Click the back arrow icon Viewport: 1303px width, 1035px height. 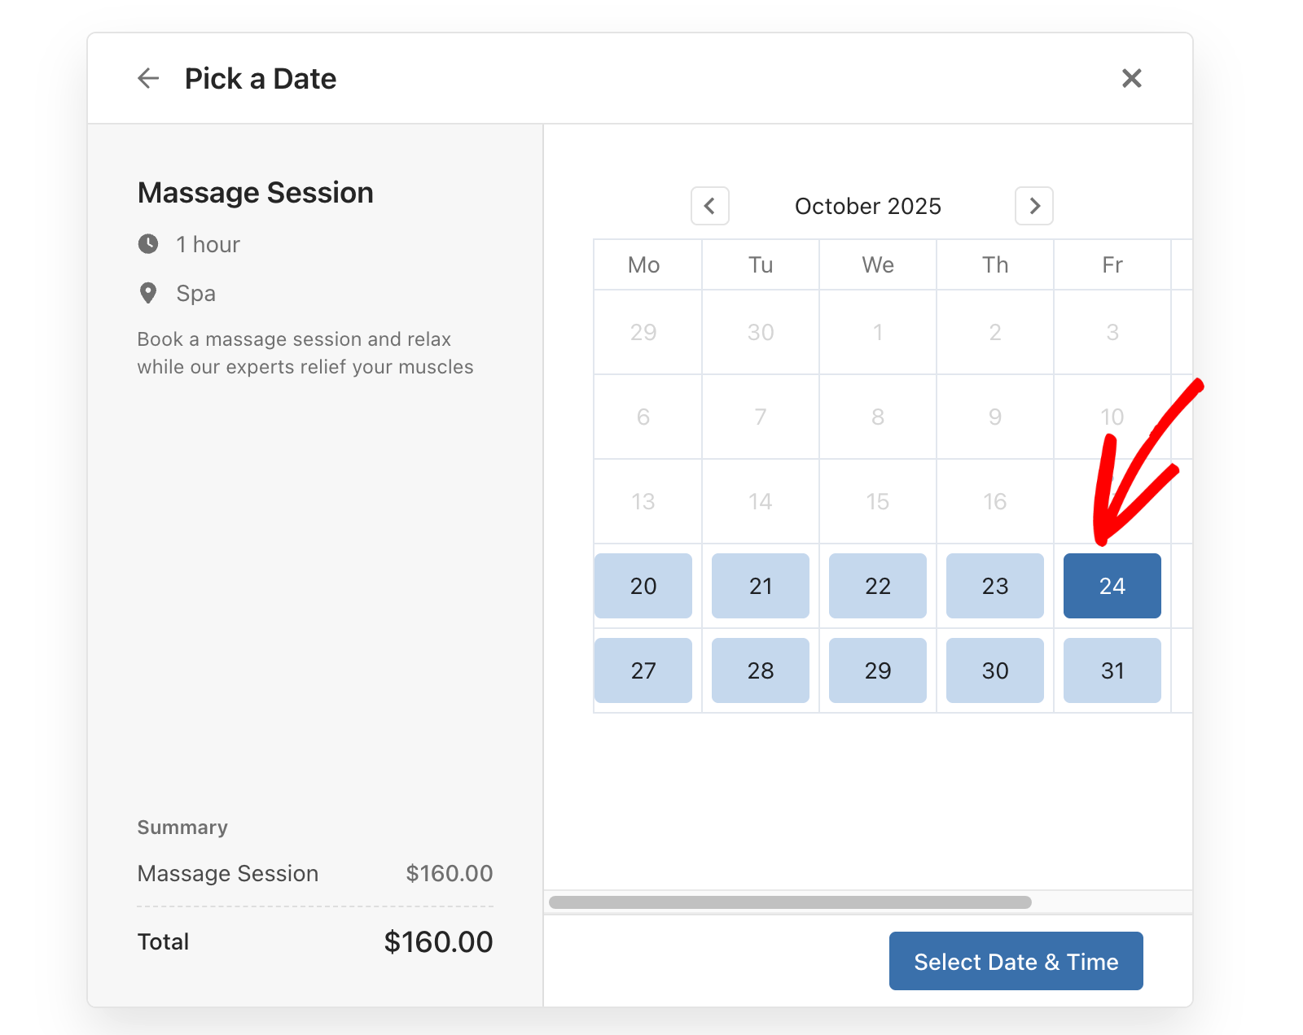pyautogui.click(x=148, y=79)
